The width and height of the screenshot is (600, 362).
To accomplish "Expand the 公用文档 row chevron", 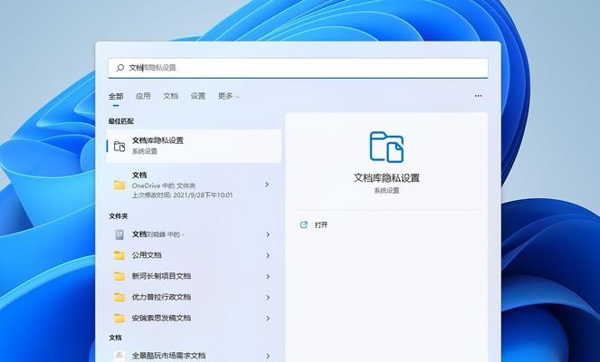I will [x=268, y=255].
